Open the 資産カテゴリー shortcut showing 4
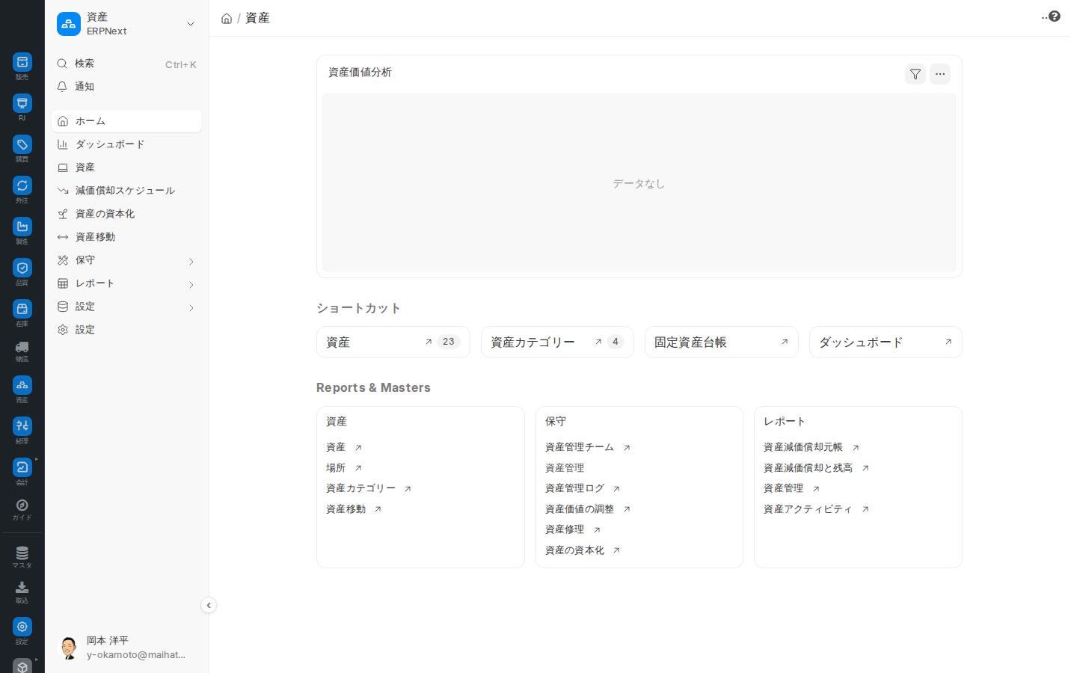The width and height of the screenshot is (1077, 673). 557,342
